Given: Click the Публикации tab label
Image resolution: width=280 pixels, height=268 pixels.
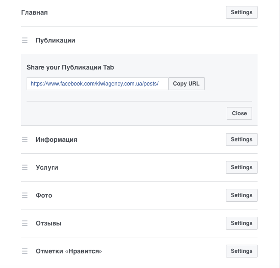Looking at the screenshot, I should point(55,40).
